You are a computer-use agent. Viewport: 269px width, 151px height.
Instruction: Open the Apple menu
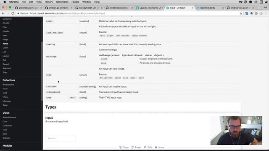pos(5,2)
